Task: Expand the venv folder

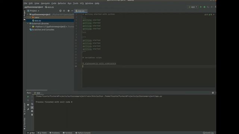Action: [30, 17]
